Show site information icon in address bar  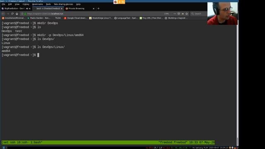point(22,14)
